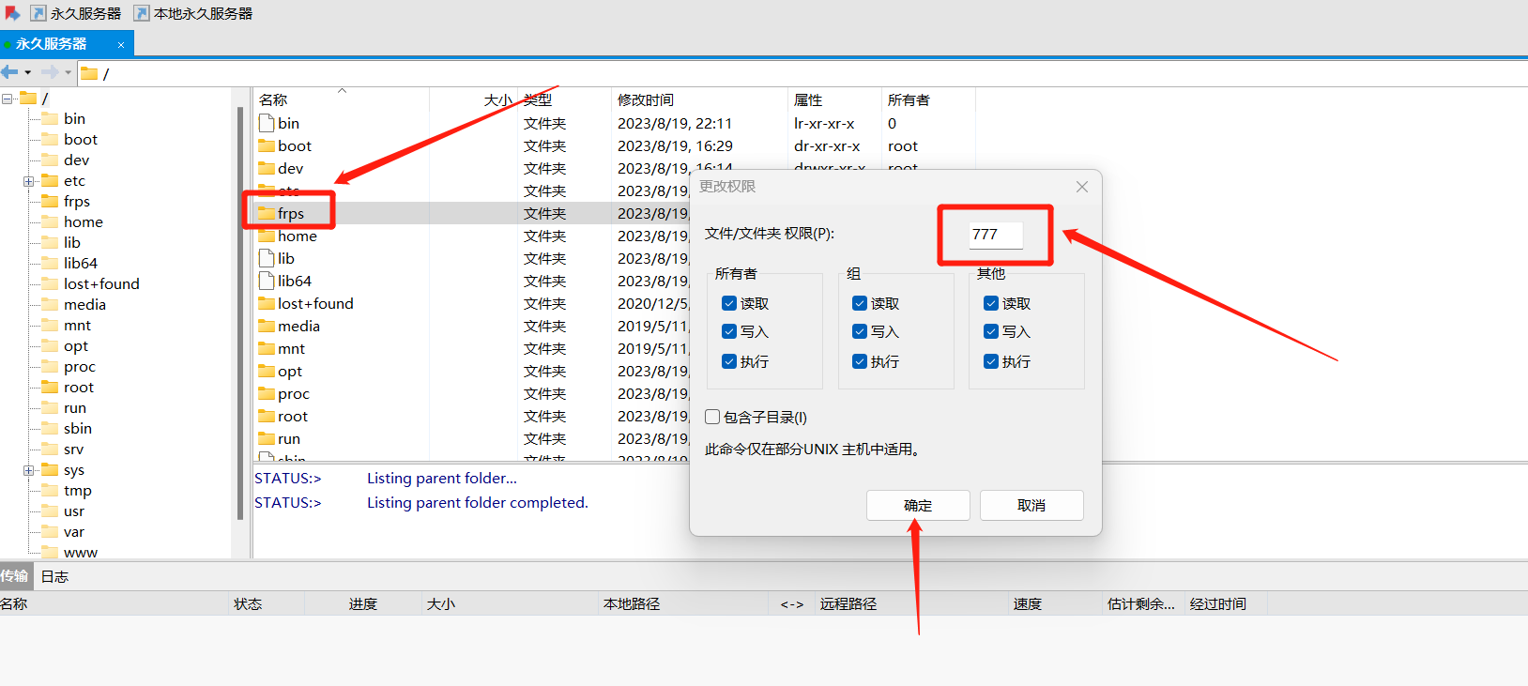Viewport: 1528px width, 686px height.
Task: Toggle owner 读取 permission checkbox
Action: click(729, 303)
